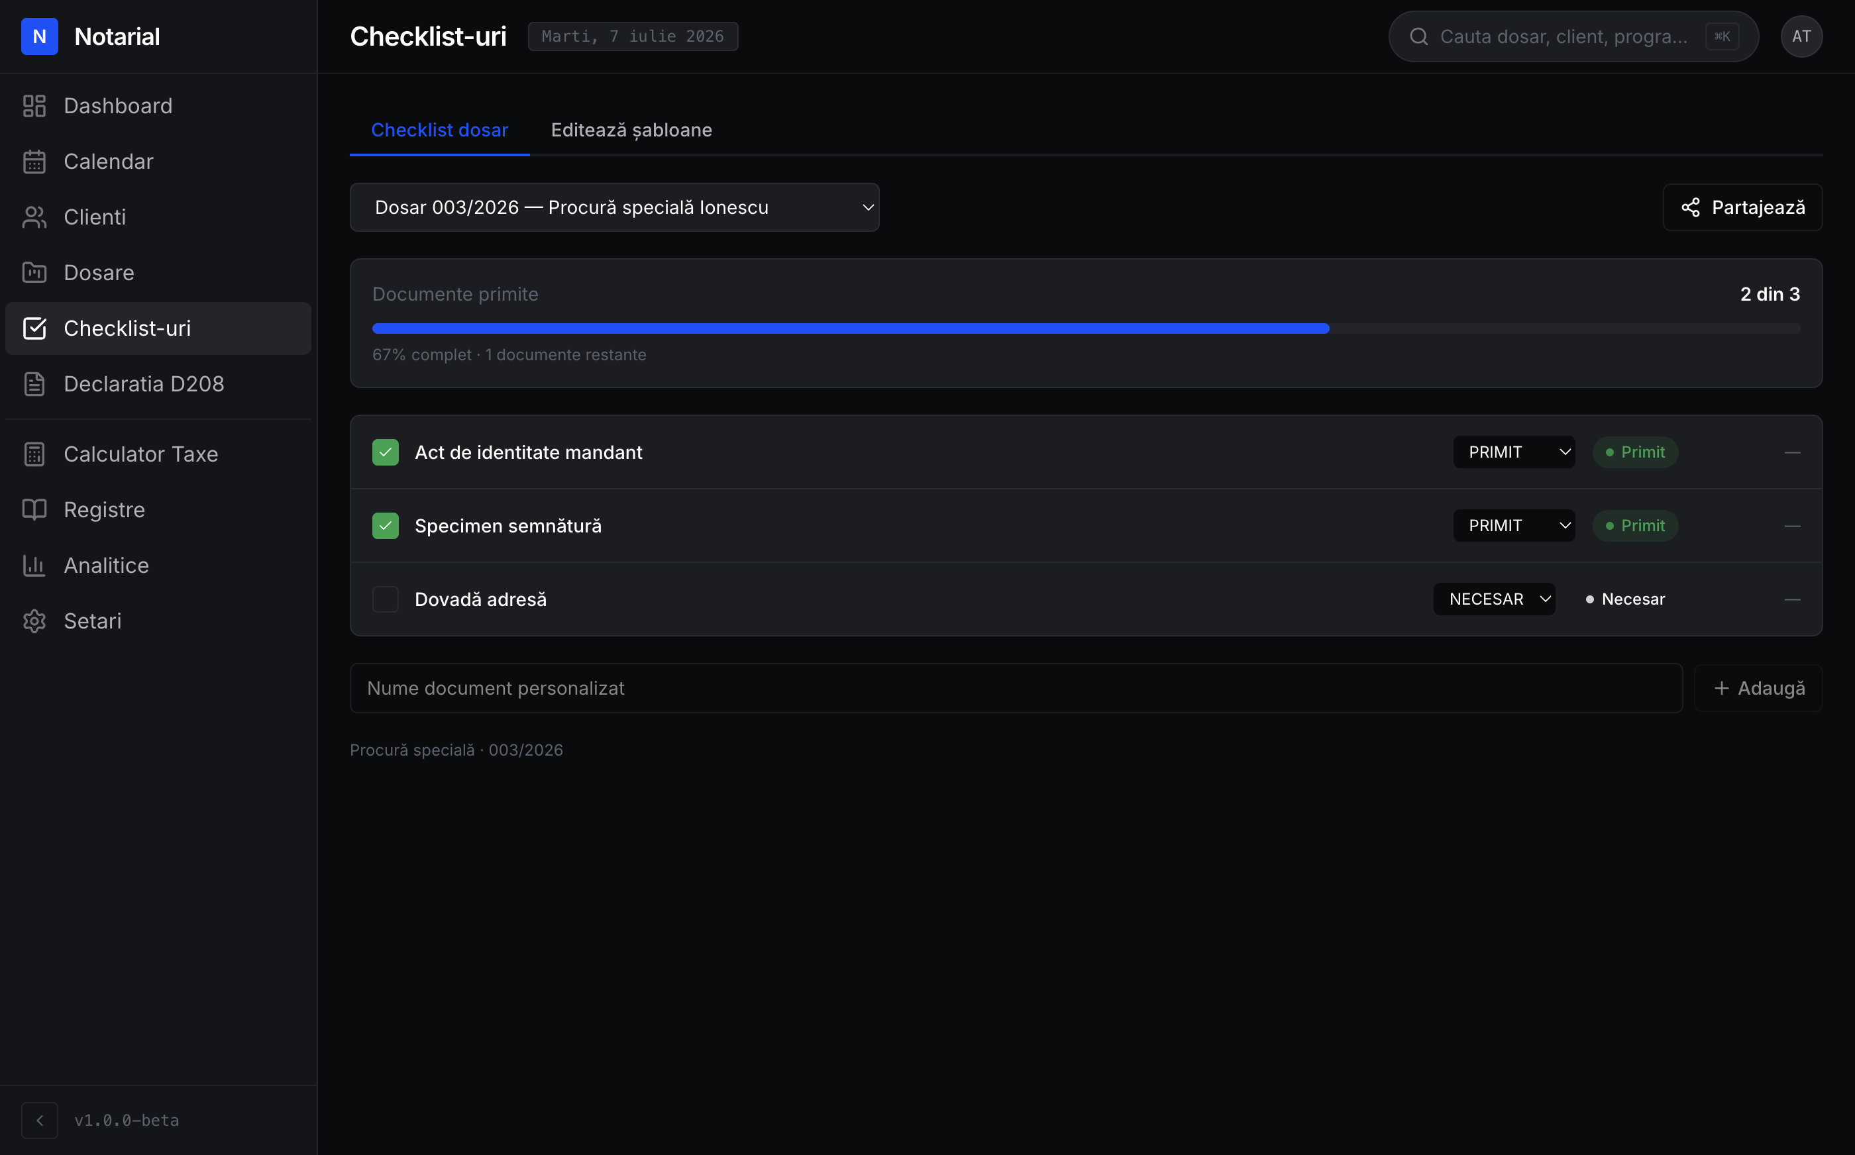
Task: Select Checklist-uri sidebar item
Action: click(x=158, y=328)
